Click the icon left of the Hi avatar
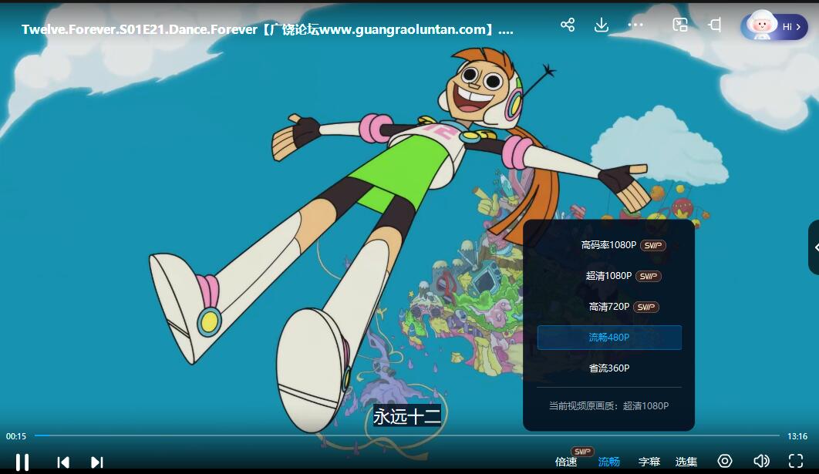The width and height of the screenshot is (819, 474). [x=715, y=25]
